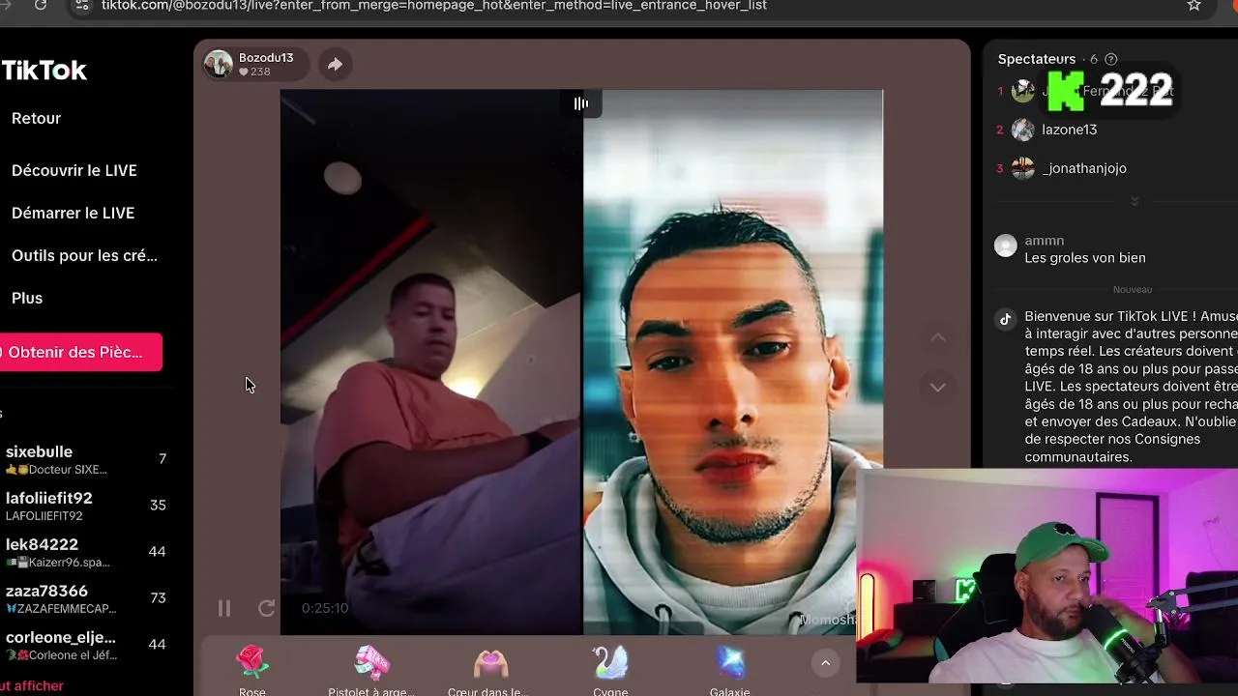
Task: Click the Tout afficher link
Action: pos(32,685)
